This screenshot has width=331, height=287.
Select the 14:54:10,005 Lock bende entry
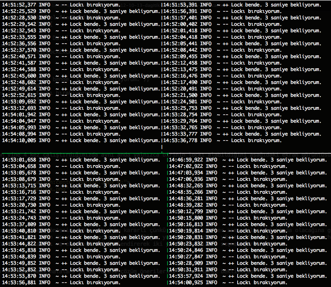pyautogui.click(x=81, y=140)
